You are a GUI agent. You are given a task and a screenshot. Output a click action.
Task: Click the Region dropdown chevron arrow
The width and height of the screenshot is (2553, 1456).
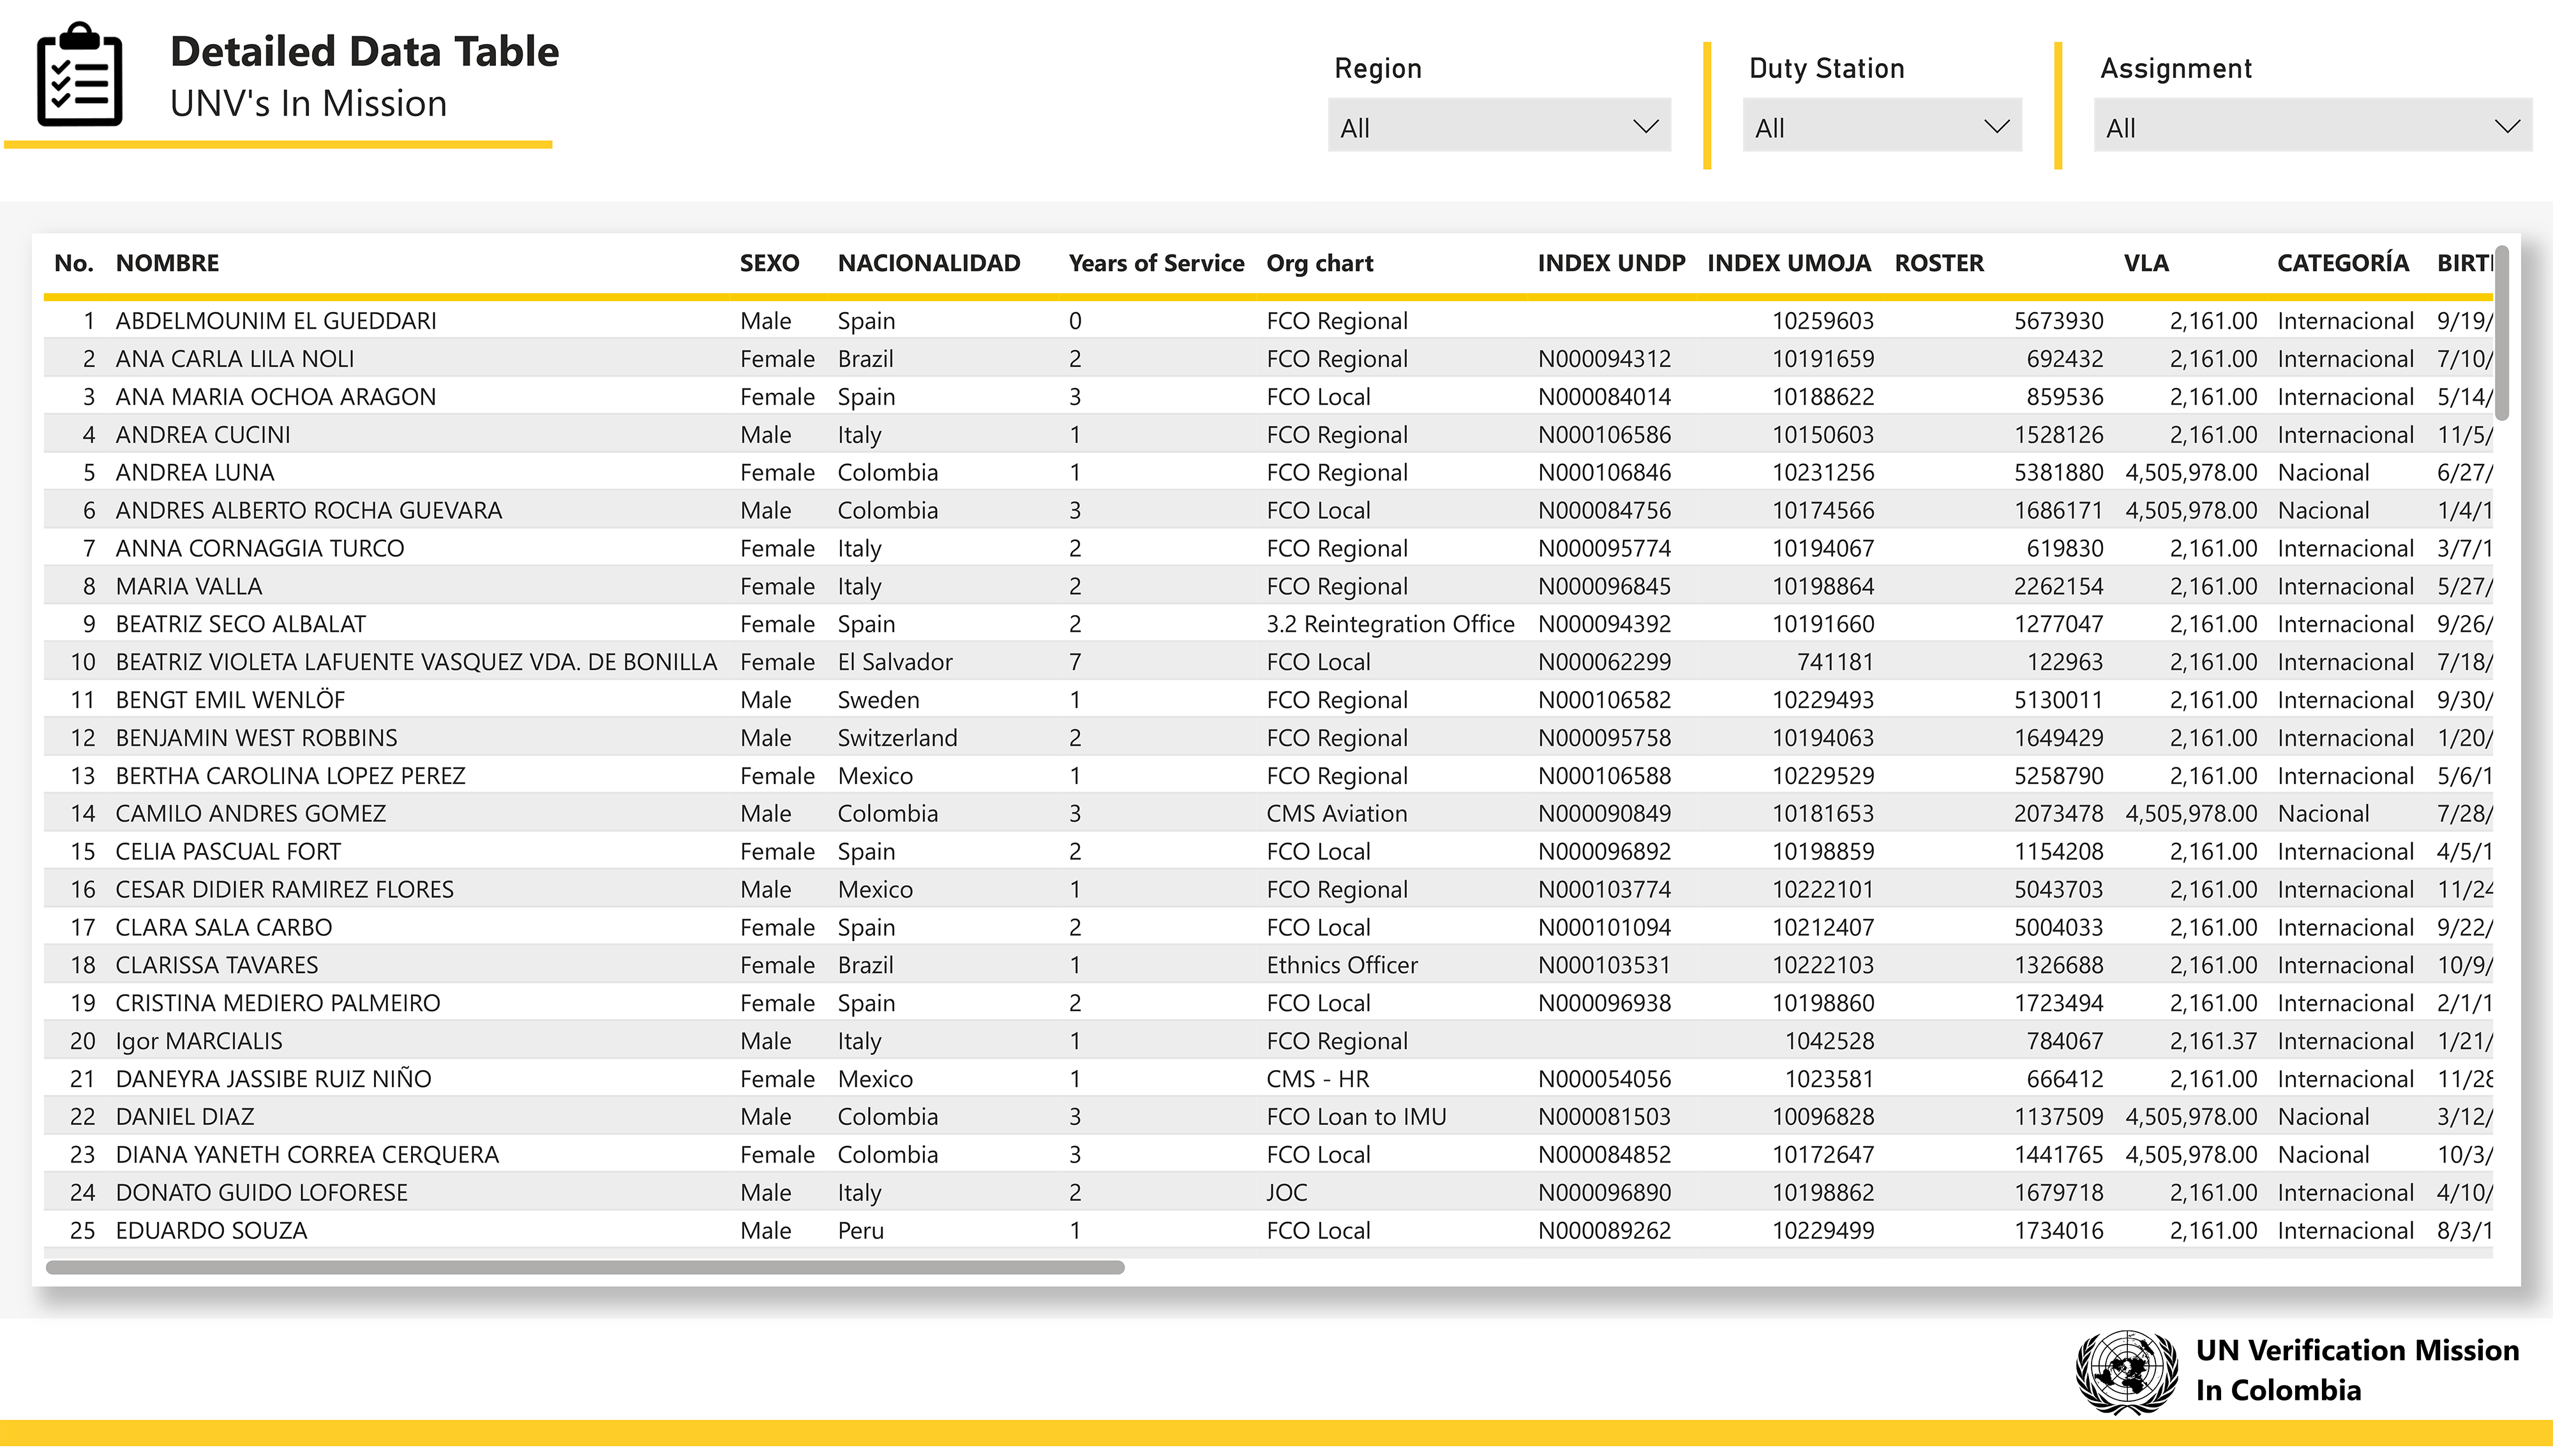click(x=1645, y=127)
